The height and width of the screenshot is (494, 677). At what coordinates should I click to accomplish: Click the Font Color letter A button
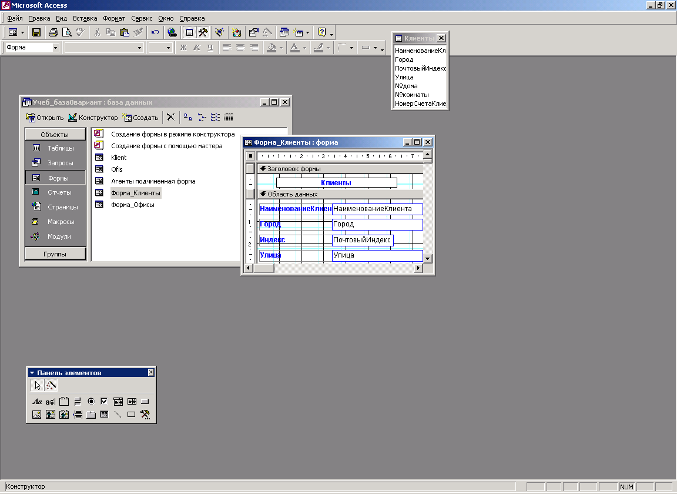pos(295,48)
